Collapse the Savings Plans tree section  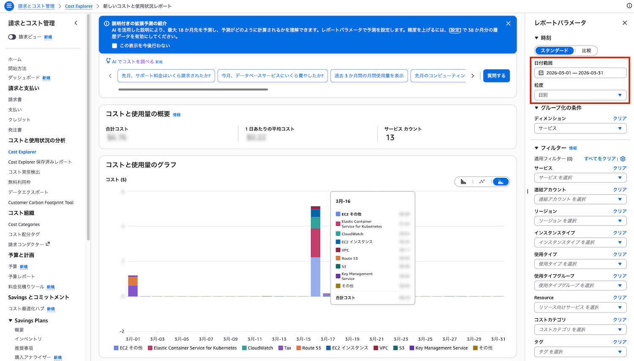[x=11, y=320]
